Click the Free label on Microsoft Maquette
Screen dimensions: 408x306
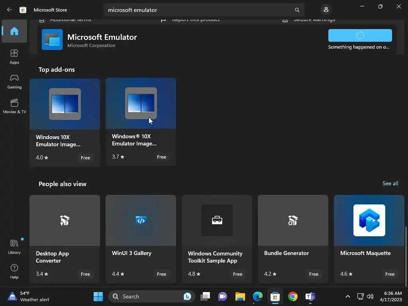click(x=390, y=274)
